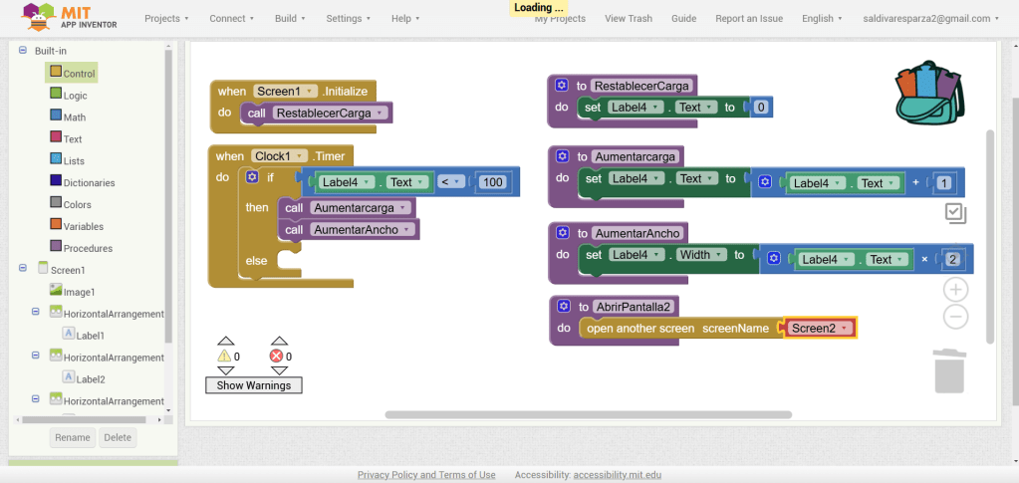Collapse the Screen1 component tree
Image resolution: width=1019 pixels, height=483 pixels.
pos(23,269)
